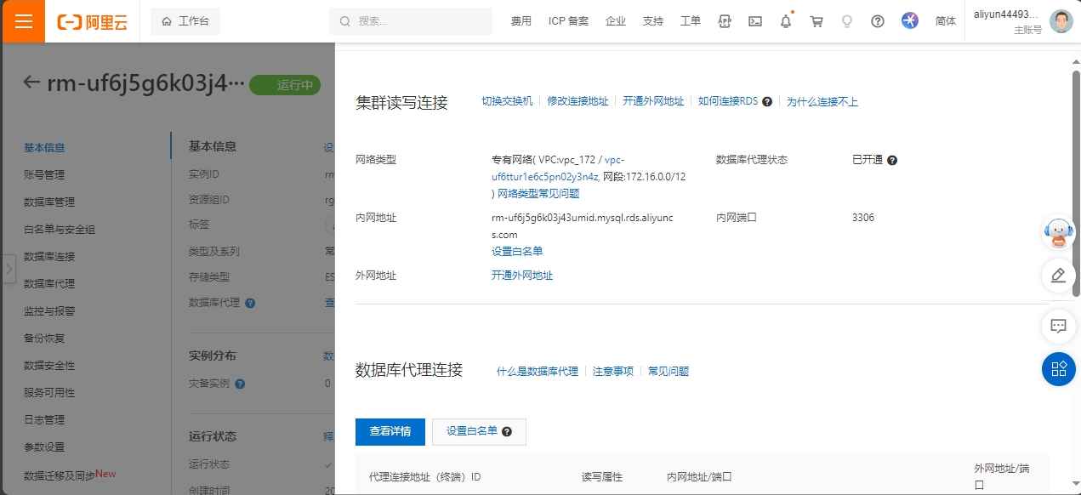
Task: Click the pencil feedback floating button
Action: pos(1058,276)
